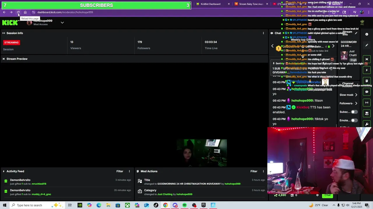Open hohohope999 link in Title action
373x209 pixels.
[x=233, y=184]
